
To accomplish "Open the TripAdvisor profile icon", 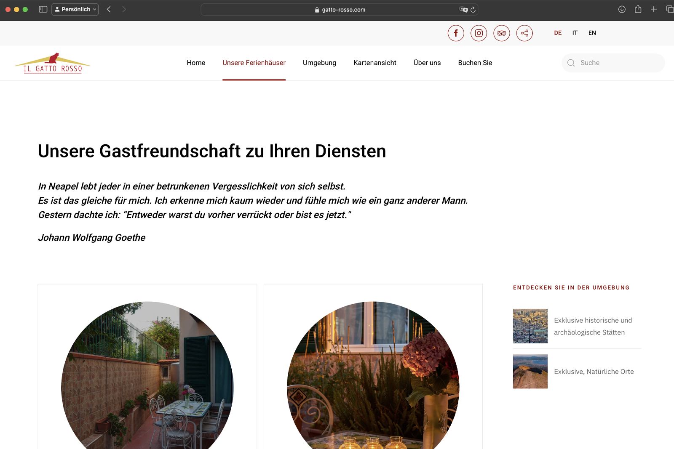I will tap(502, 33).
